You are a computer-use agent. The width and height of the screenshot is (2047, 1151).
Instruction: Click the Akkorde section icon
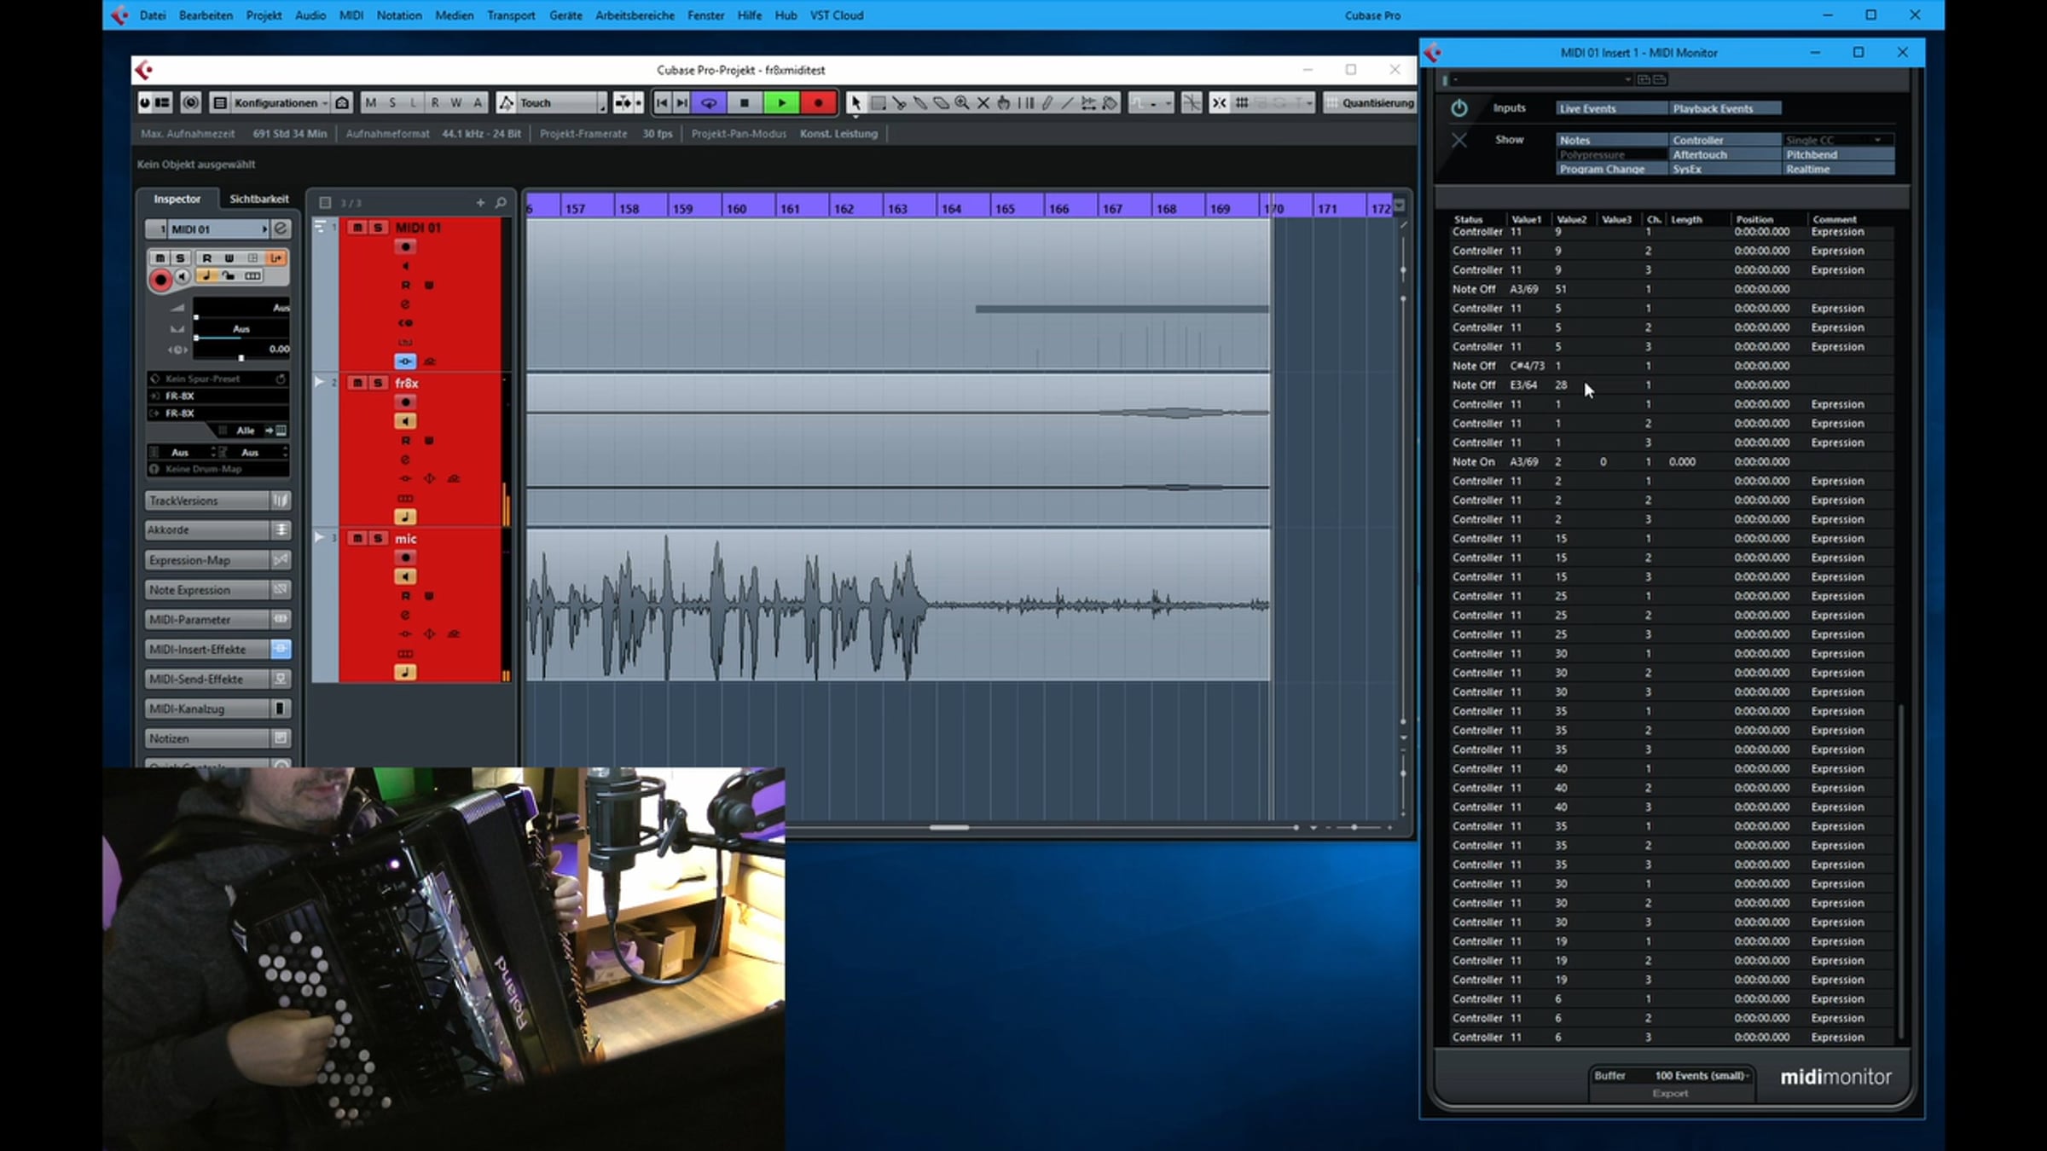[281, 530]
